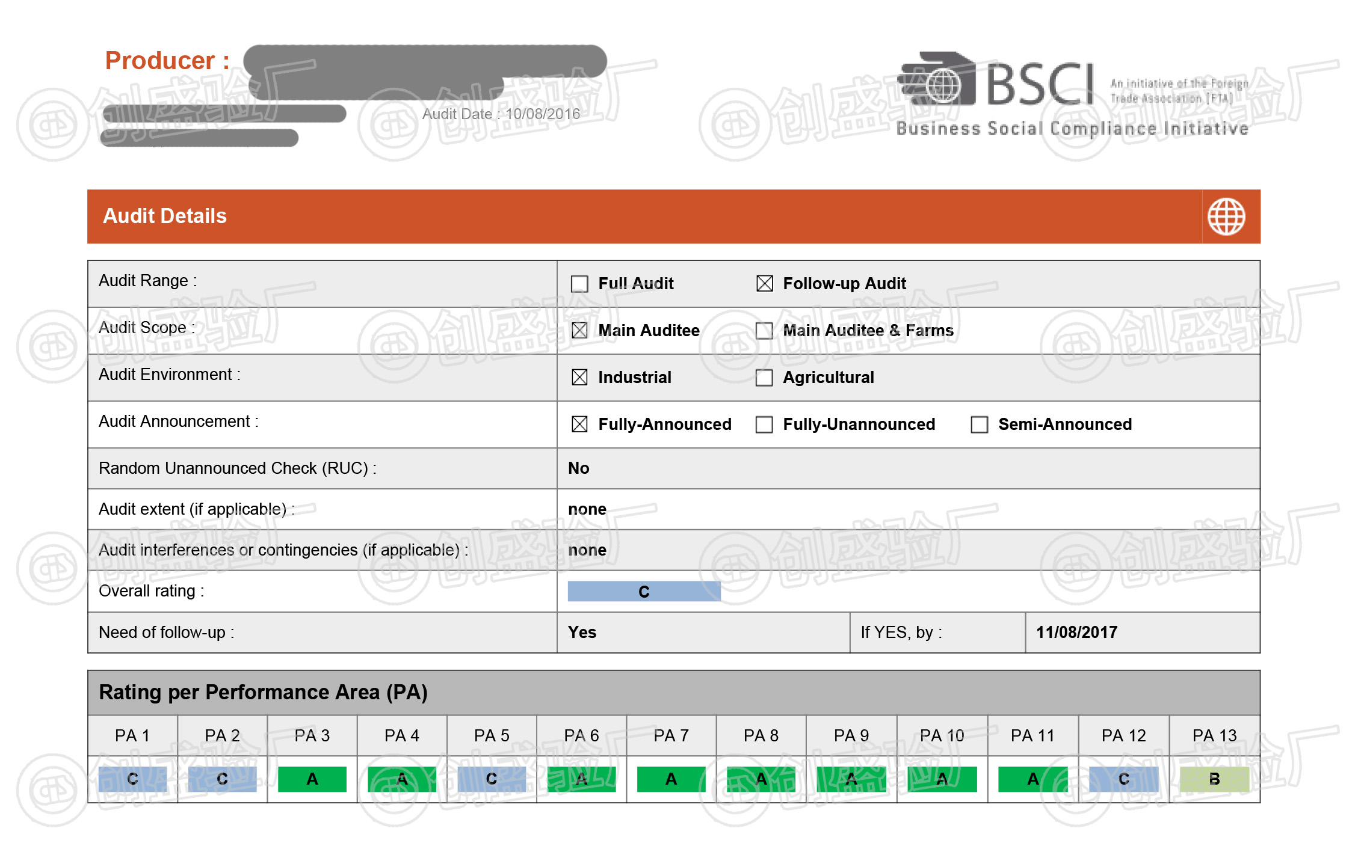This screenshot has width=1355, height=852.
Task: Uncheck the Fully-Announced checkbox
Action: click(579, 424)
